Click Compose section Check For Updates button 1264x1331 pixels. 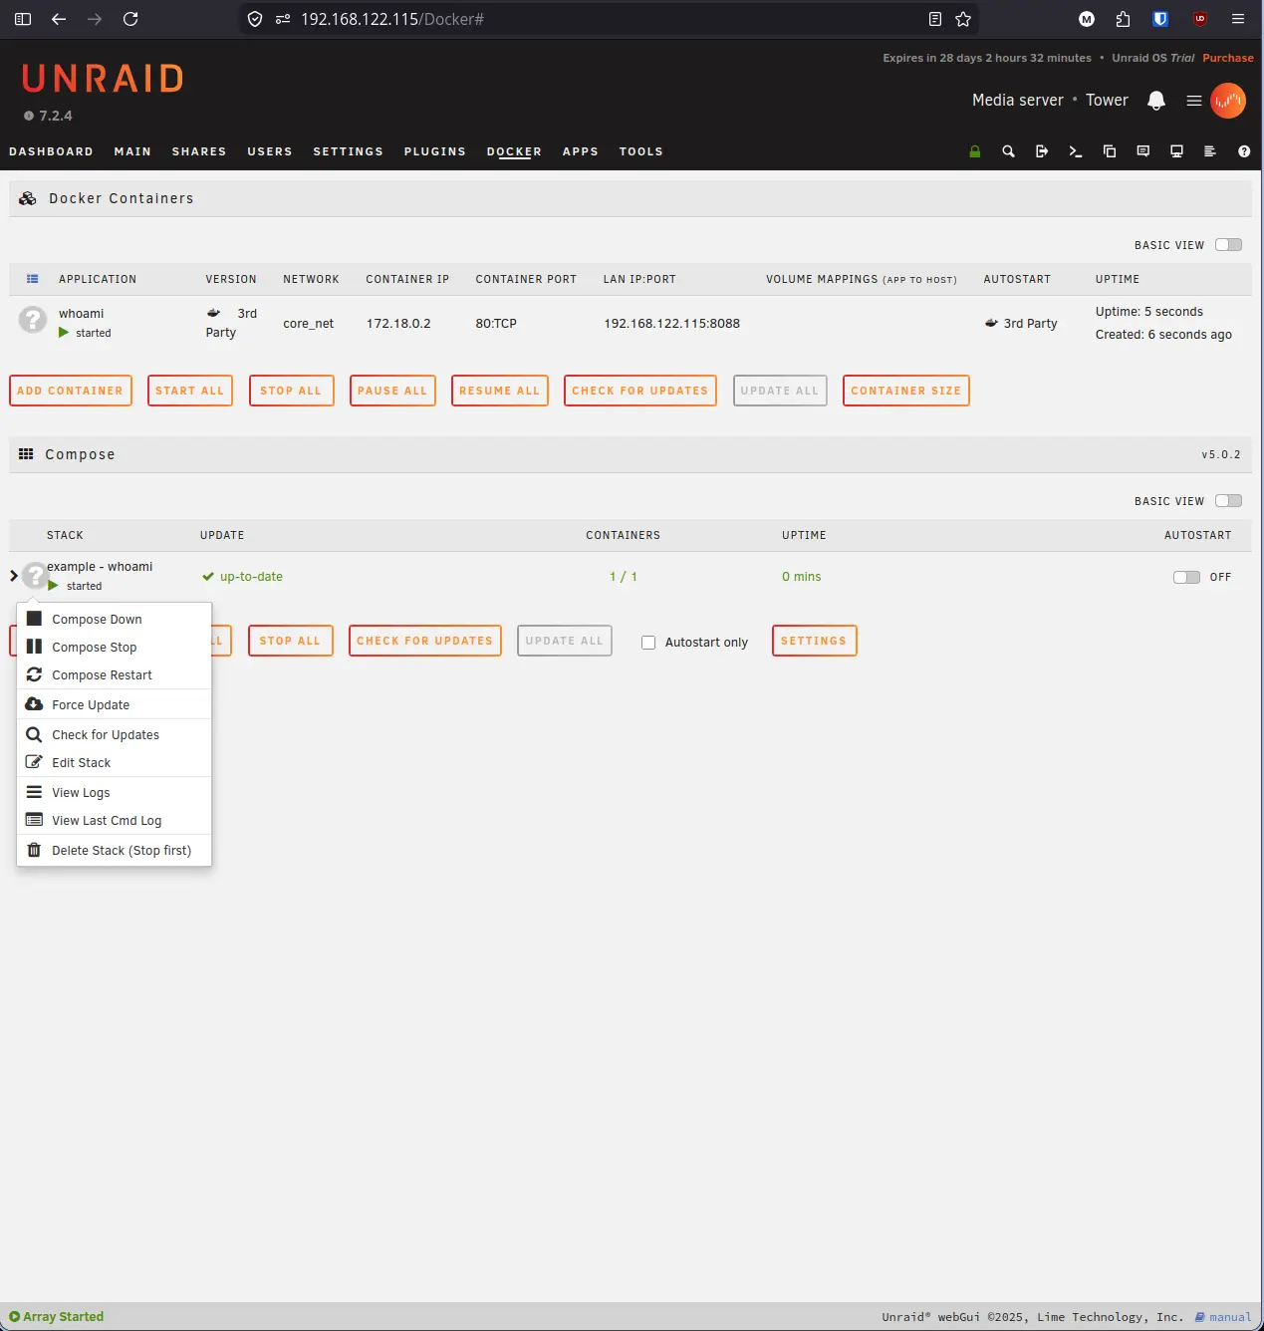click(x=425, y=641)
